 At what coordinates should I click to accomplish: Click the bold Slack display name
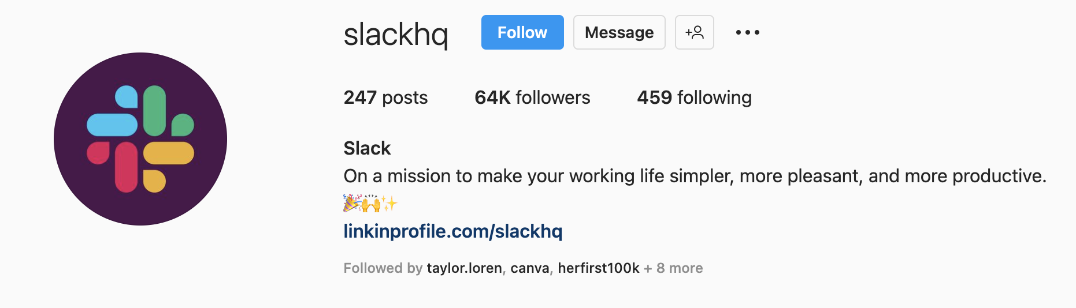[367, 148]
